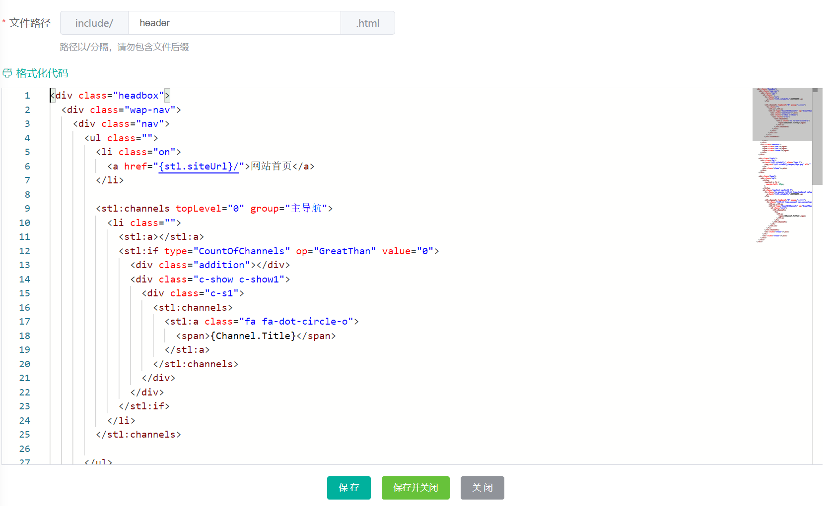Click line number 9 in gutter
Viewport: 830px width, 506px height.
27,209
